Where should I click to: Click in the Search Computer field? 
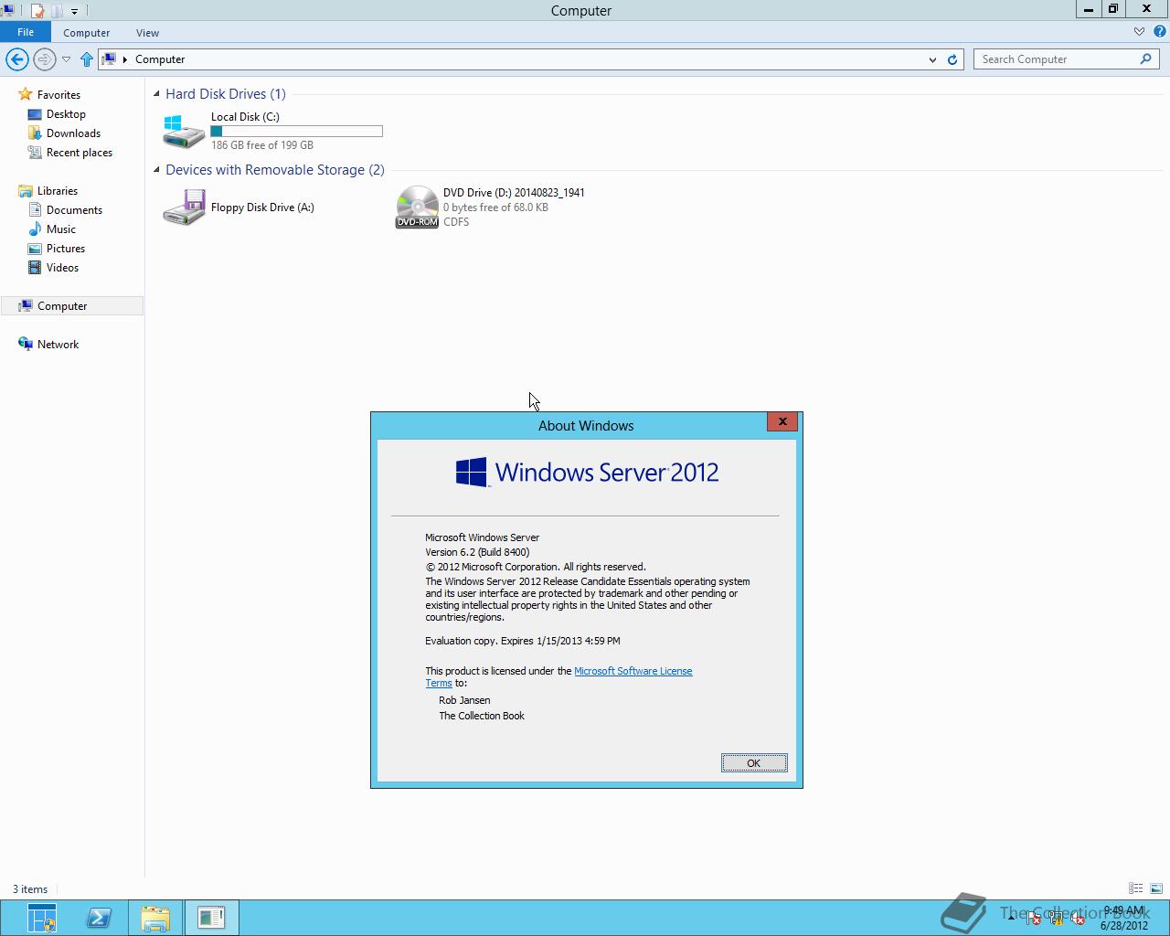click(x=1058, y=59)
